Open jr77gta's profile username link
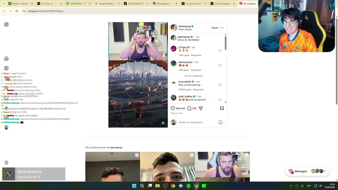This screenshot has width=338, height=190. click(182, 47)
